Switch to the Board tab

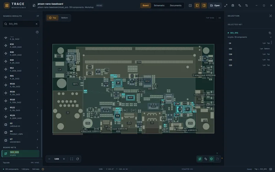[x=145, y=6]
